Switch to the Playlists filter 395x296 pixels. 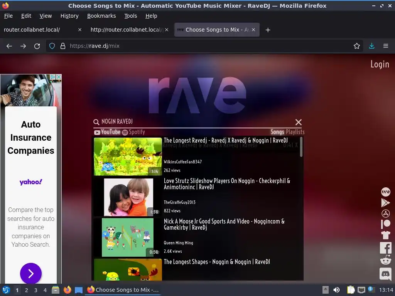[x=295, y=132]
